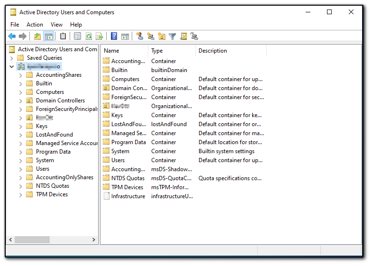The image size is (372, 266).
Task: Expand the Computers tree node
Action: [x=21, y=92]
